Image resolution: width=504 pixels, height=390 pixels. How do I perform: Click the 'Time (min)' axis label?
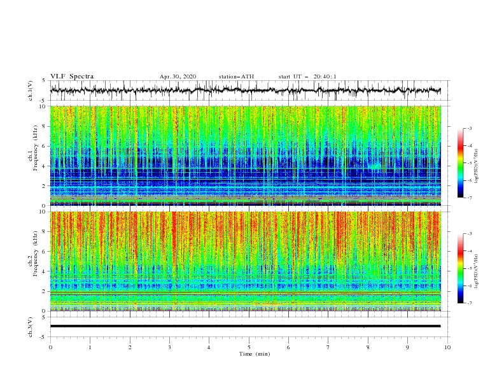tap(255, 354)
